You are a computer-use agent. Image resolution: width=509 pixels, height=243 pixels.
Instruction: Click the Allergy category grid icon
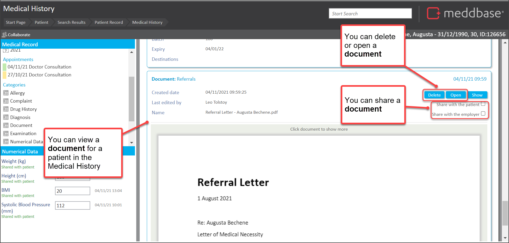6,93
